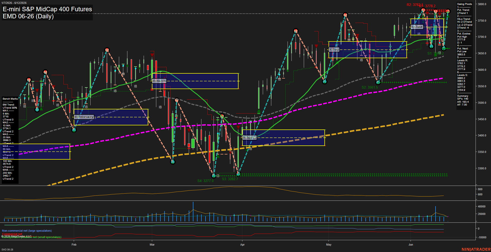Screen dimensions: 491x252
Task: Click the S2: 3561.5 support label
Action: click(x=370, y=87)
